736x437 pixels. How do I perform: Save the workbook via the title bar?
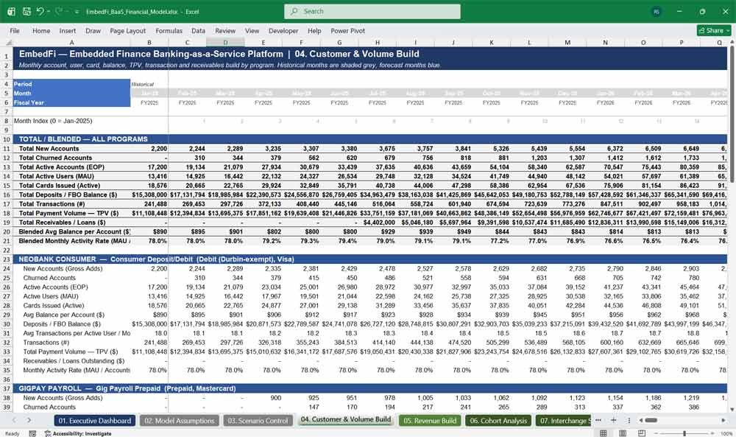26,11
